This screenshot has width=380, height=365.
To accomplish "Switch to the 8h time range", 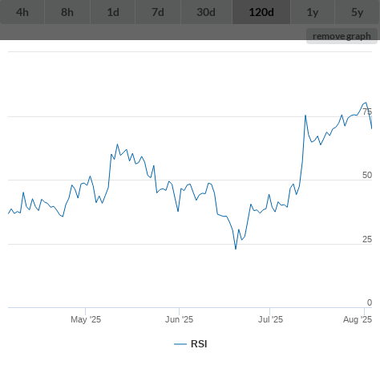I will coord(67,12).
